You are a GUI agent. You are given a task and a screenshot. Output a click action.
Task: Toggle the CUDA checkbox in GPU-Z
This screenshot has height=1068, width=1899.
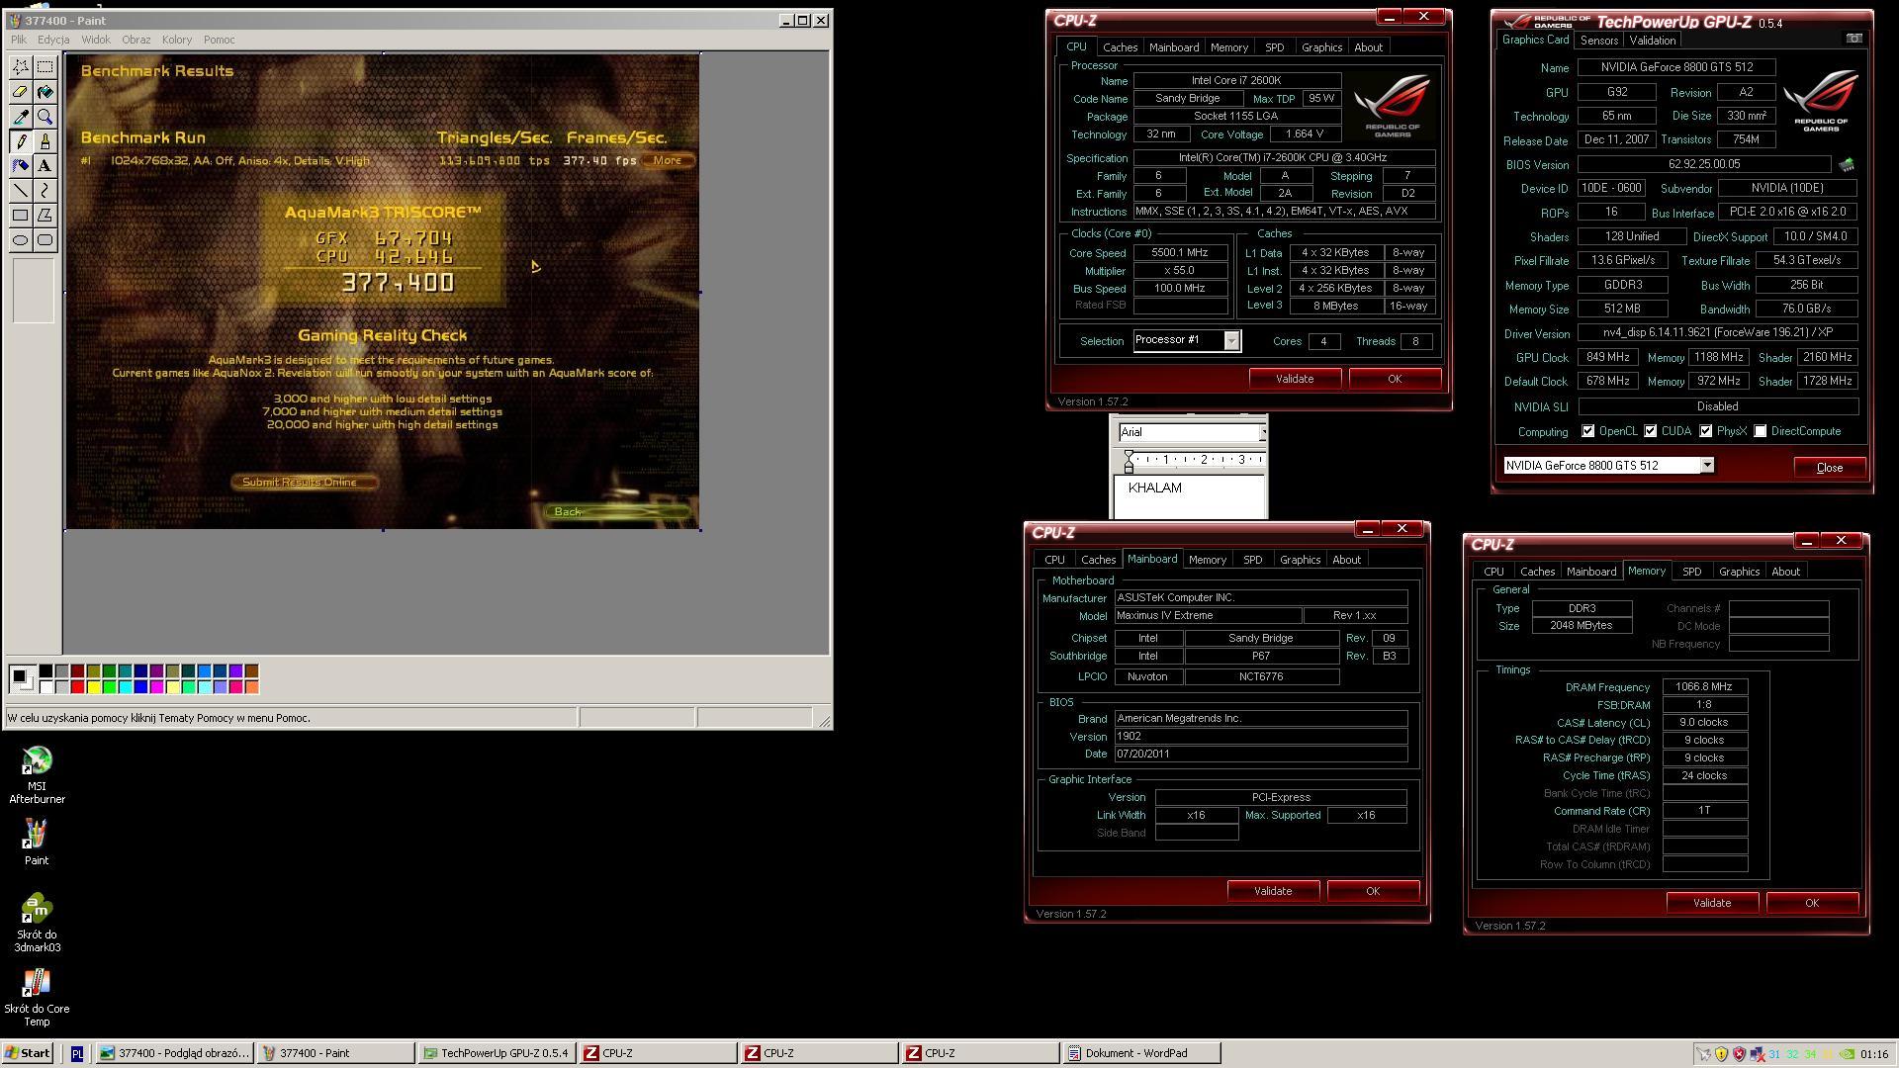point(1650,431)
